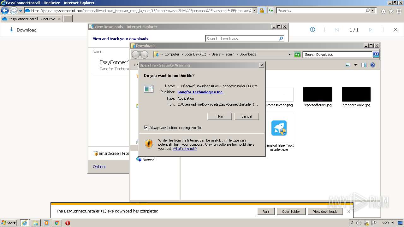This screenshot has width=404, height=227.
Task: Open IE recent pages dropdown arrow
Action: pos(21,11)
